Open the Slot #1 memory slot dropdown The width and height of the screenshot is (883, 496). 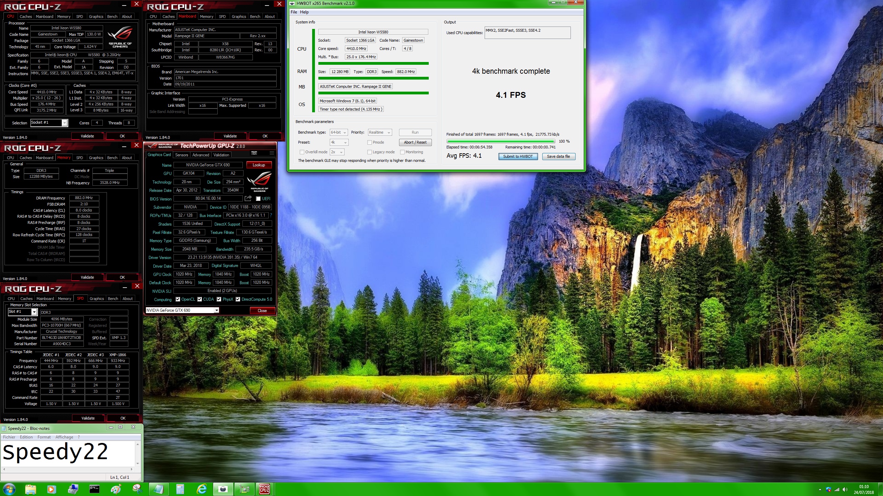(x=22, y=312)
